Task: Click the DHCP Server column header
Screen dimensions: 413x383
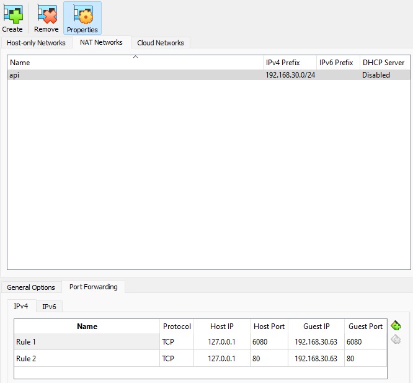Action: (383, 63)
